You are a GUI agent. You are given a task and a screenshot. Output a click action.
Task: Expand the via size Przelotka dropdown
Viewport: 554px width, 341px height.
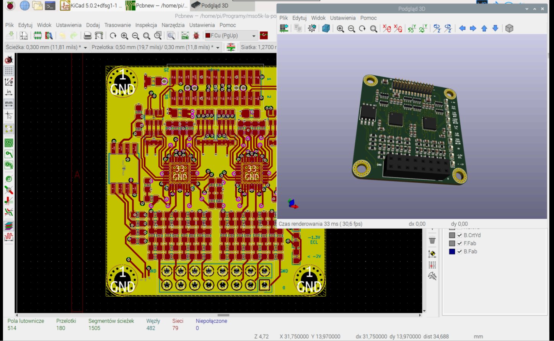[218, 47]
